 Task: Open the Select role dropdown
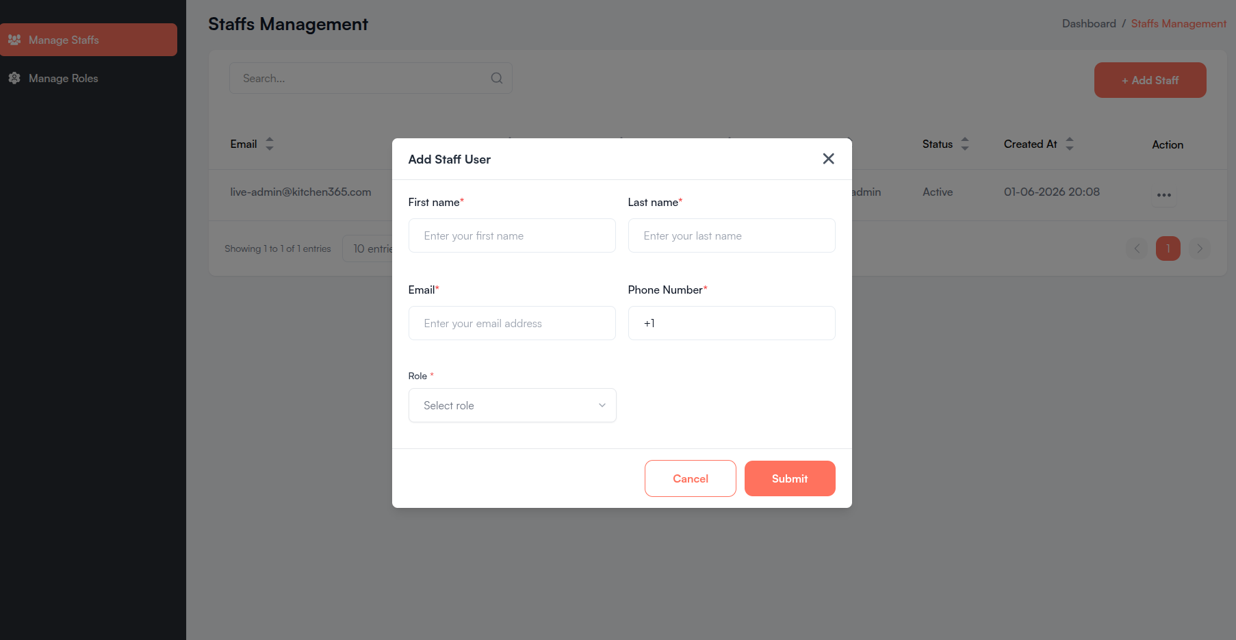tap(512, 405)
